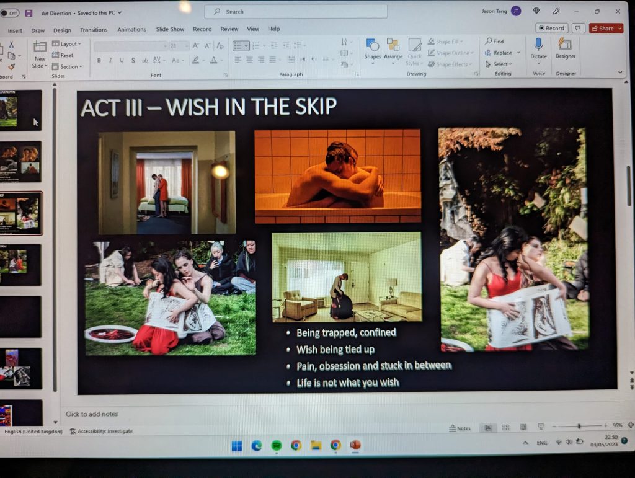Image resolution: width=635 pixels, height=478 pixels.
Task: Open the Layout dropdown
Action: [x=67, y=44]
